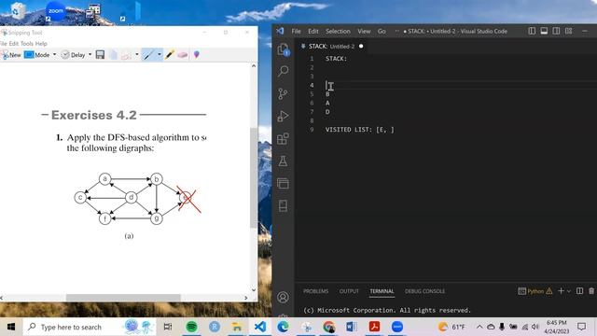
Task: Expand the terminal launch profile dropdown arrow
Action: [569, 291]
